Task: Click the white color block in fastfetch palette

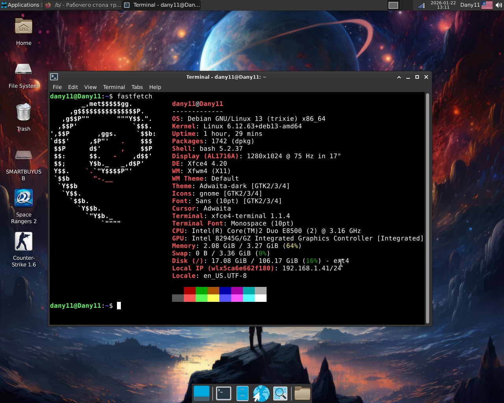Action: [x=261, y=298]
